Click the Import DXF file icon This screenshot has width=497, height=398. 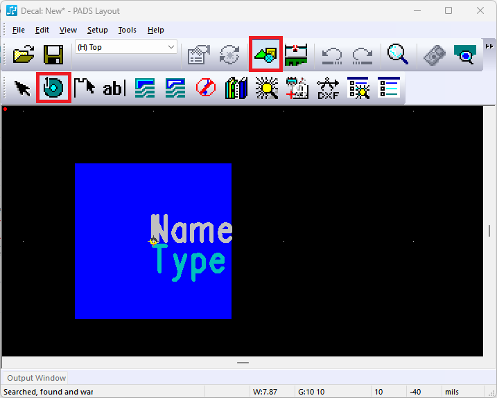[x=328, y=89]
